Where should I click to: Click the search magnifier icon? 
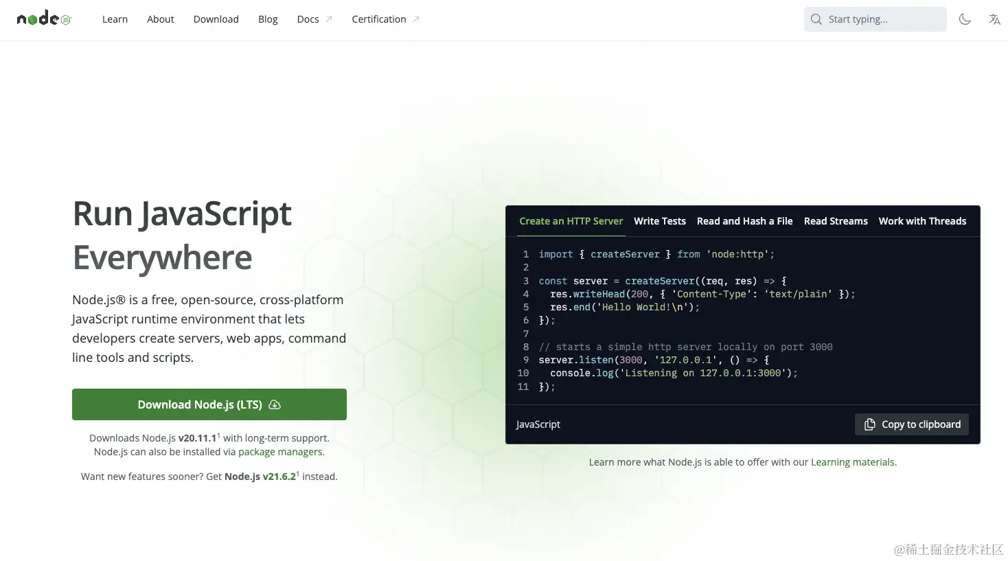tap(816, 19)
